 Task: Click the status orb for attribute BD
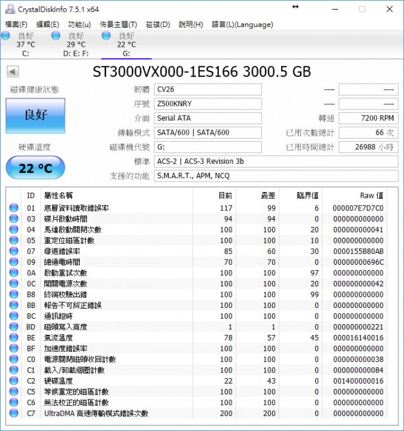click(13, 326)
